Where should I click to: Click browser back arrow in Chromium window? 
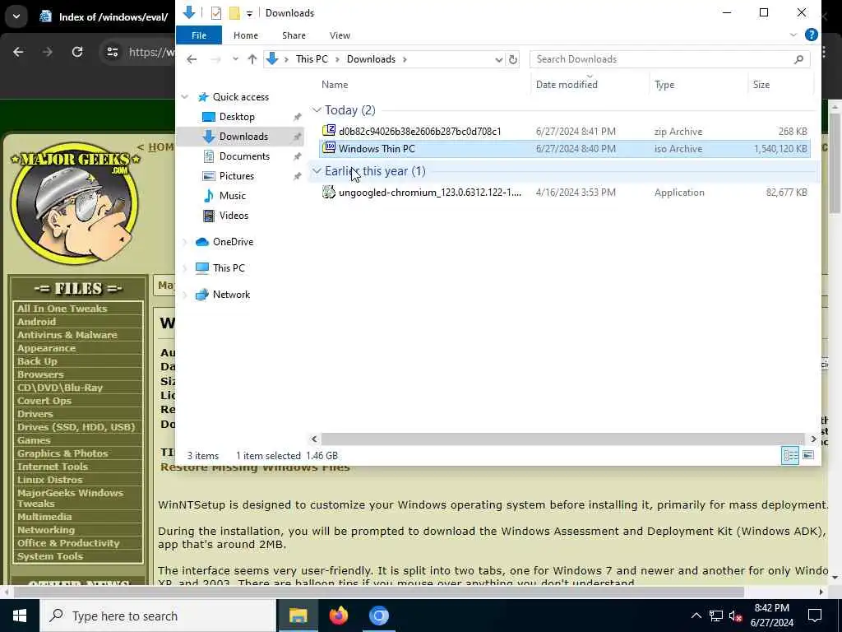18,52
